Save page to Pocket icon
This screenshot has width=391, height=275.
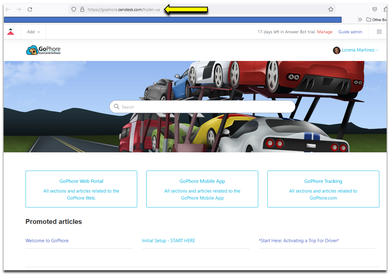[375, 9]
